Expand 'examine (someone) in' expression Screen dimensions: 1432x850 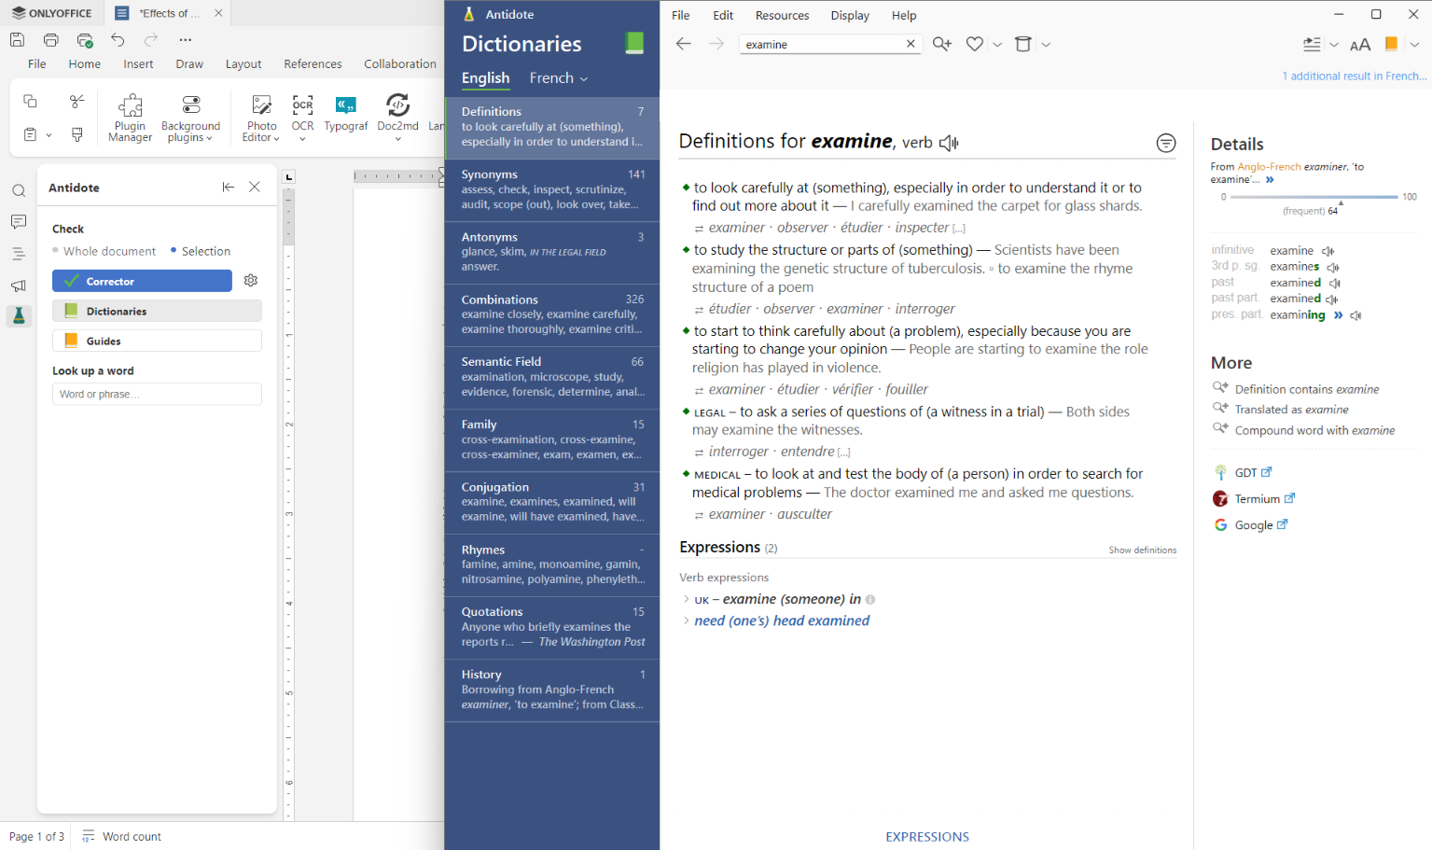tap(687, 599)
